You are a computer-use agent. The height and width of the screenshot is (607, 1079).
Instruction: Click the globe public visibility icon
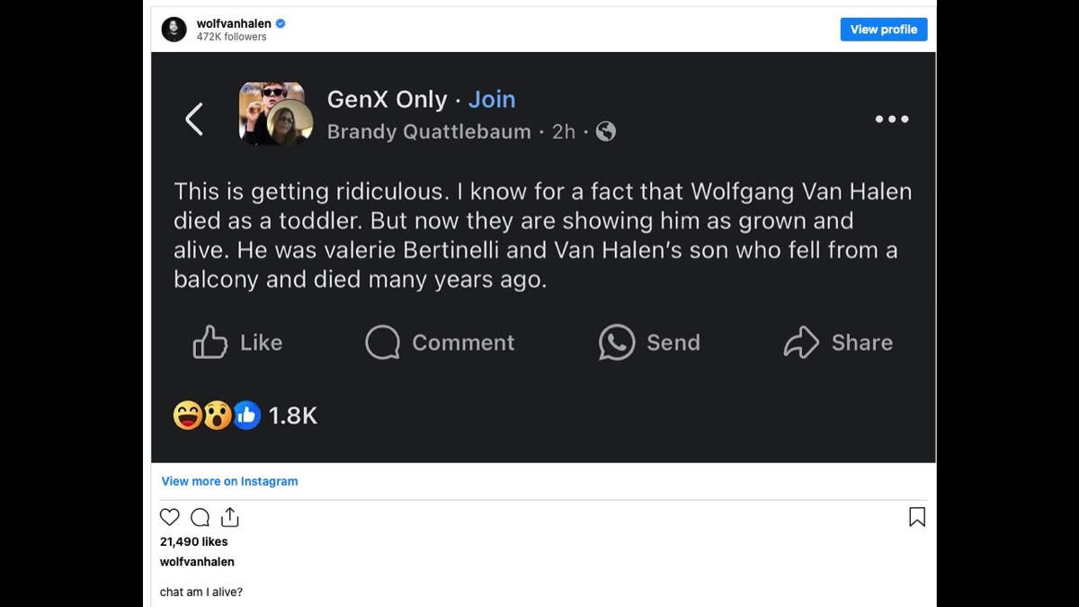[x=606, y=131]
